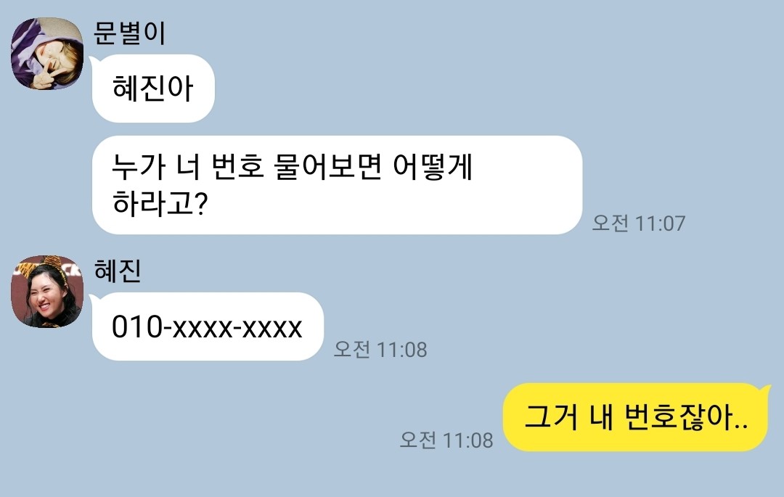The image size is (784, 497).
Task: Tap the sender name 문별이
Action: [x=129, y=33]
